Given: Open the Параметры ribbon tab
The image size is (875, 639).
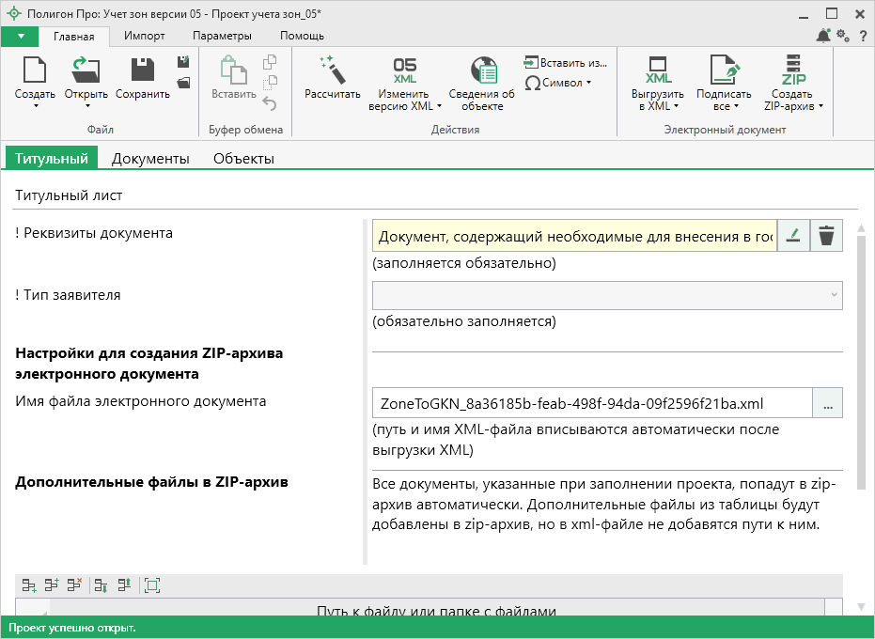Looking at the screenshot, I should tap(222, 36).
